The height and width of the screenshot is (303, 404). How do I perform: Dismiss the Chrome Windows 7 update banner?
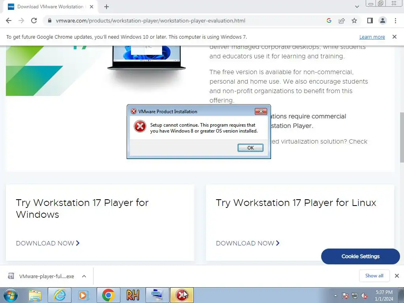coord(395,37)
